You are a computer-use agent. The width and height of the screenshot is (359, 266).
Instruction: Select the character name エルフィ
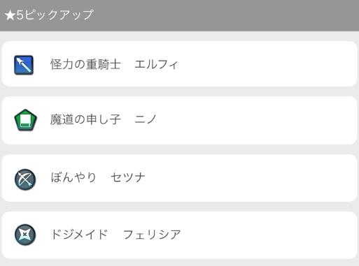[x=156, y=64]
